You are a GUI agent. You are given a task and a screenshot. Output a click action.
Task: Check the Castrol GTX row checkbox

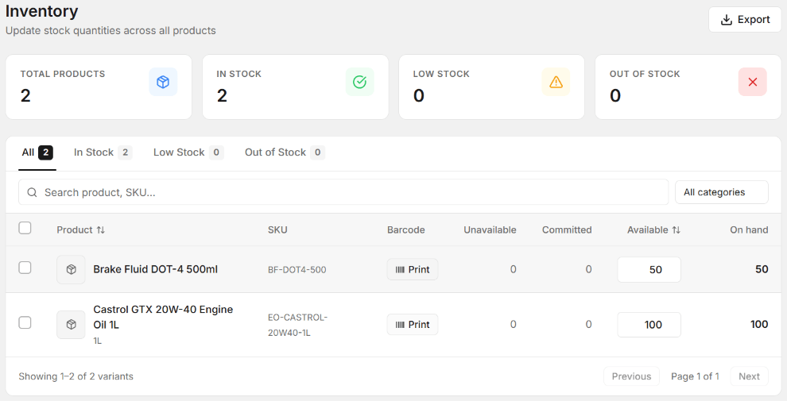pyautogui.click(x=25, y=322)
